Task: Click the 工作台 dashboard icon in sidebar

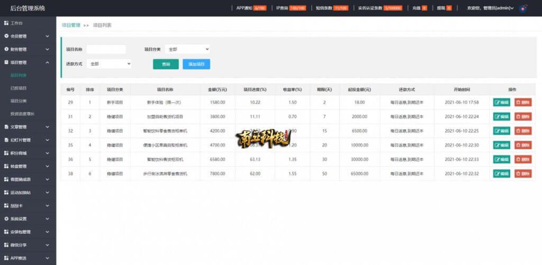Action: pyautogui.click(x=6, y=23)
